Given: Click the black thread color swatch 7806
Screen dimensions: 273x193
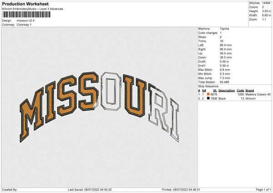Looking at the screenshot, I should click(x=208, y=98).
